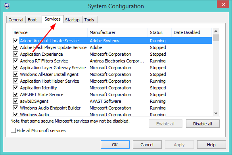232x155 pixels.
Task: Click the Adobe Systems manufacturer cell
Action: (104, 41)
